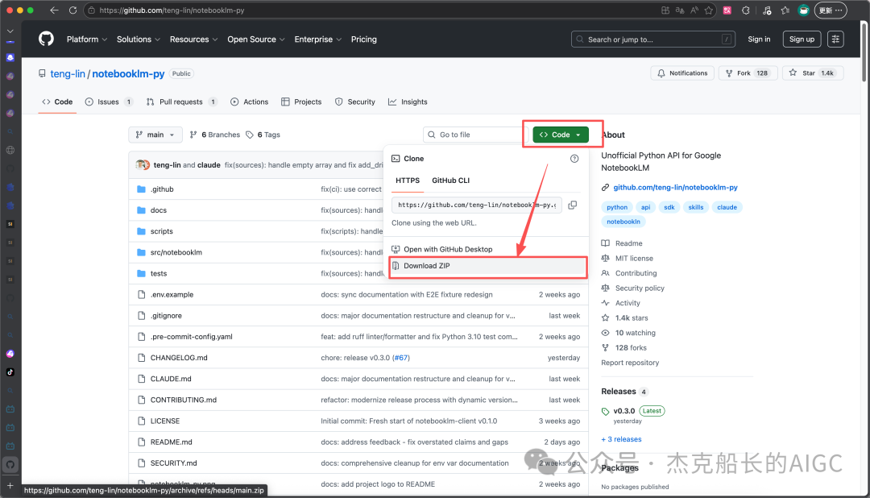Click the teng-lin owner link
The image size is (870, 498).
click(x=68, y=74)
